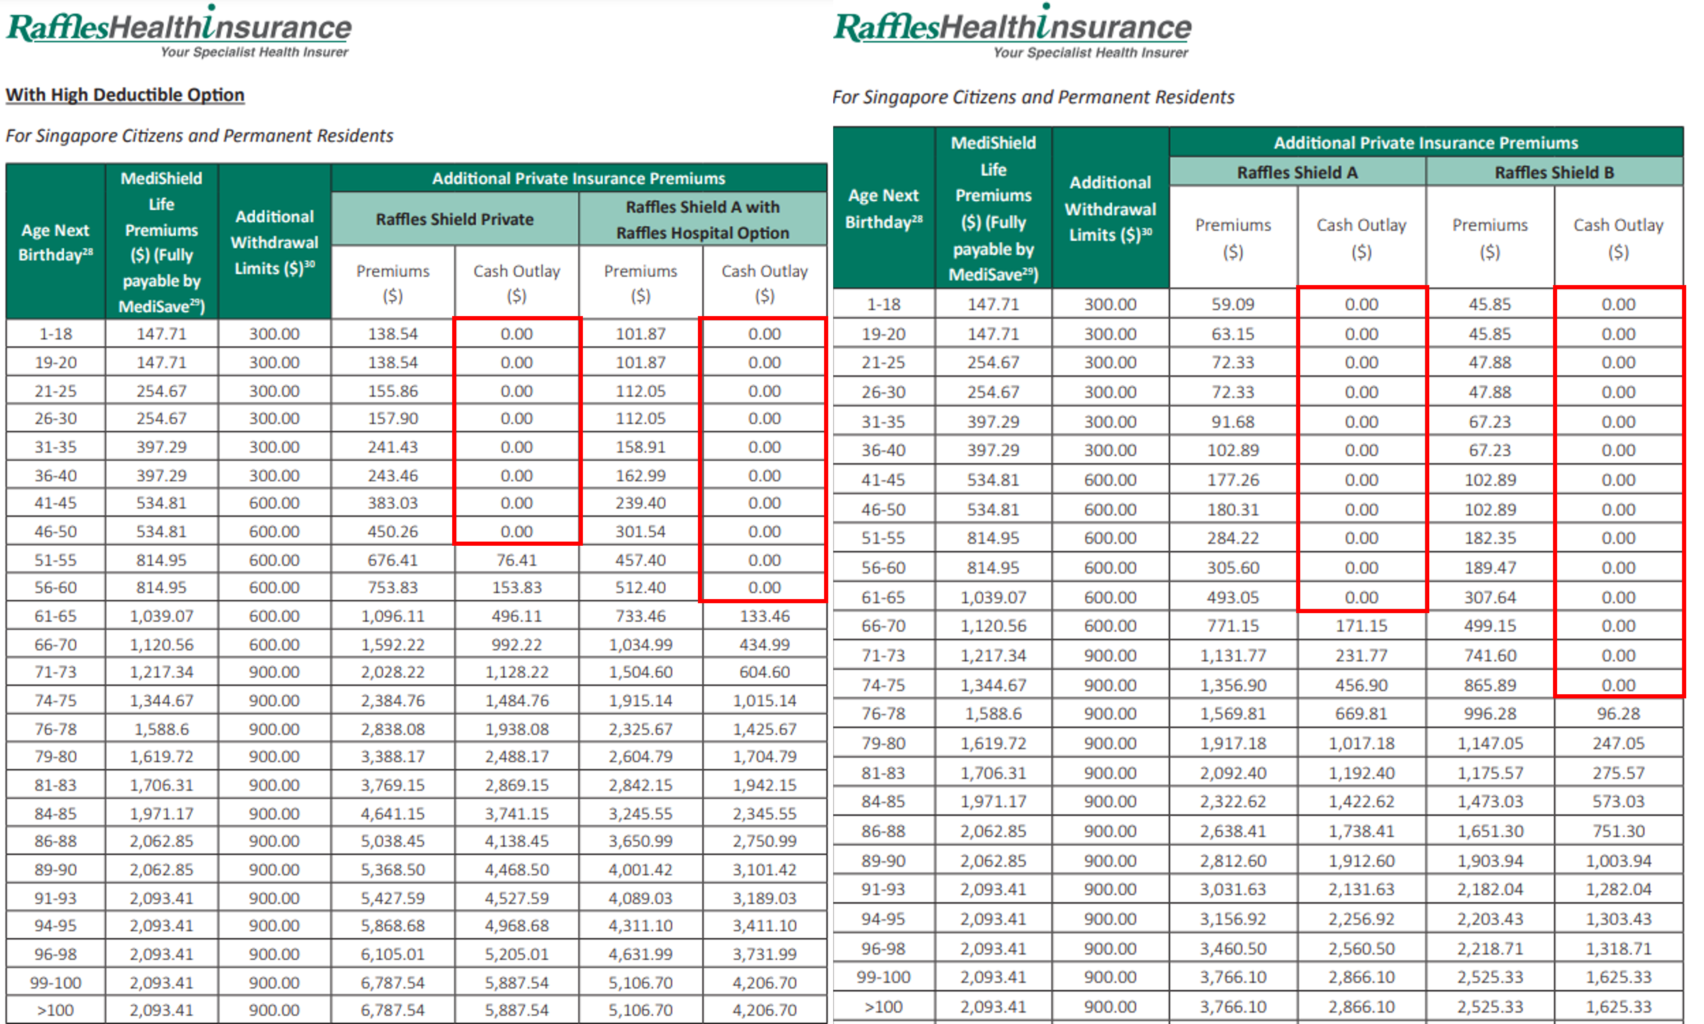Click the 'Raffles Shield A' column header
Viewport: 1704px width, 1024px height.
(x=1296, y=172)
